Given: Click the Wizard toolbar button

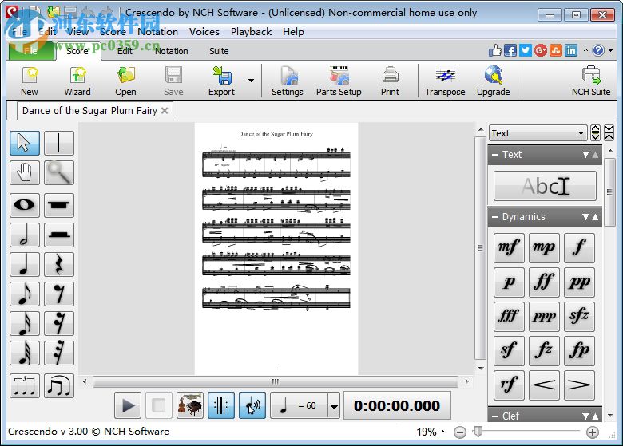Looking at the screenshot, I should click(77, 81).
